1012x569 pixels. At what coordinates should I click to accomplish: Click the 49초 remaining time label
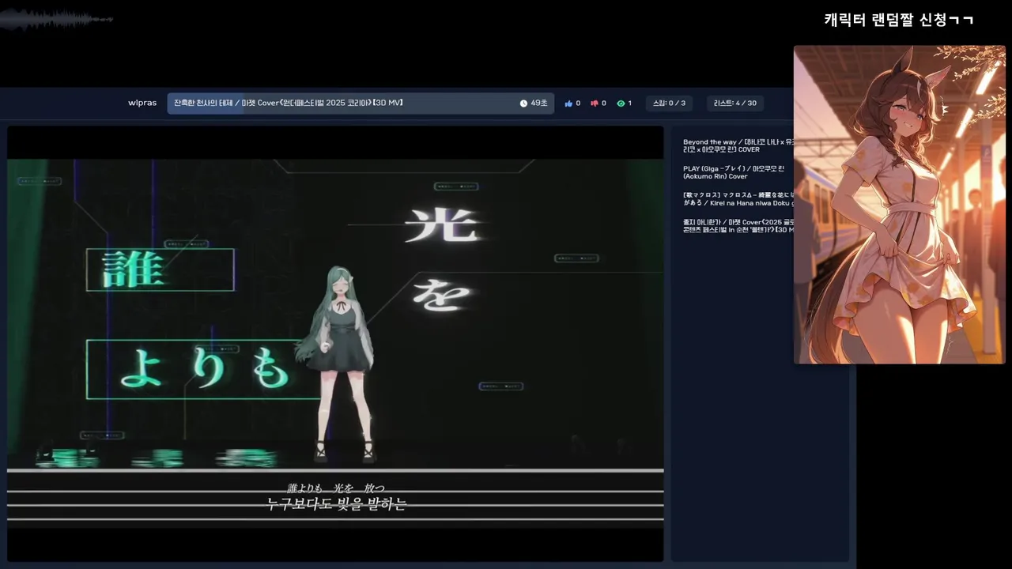pos(539,104)
